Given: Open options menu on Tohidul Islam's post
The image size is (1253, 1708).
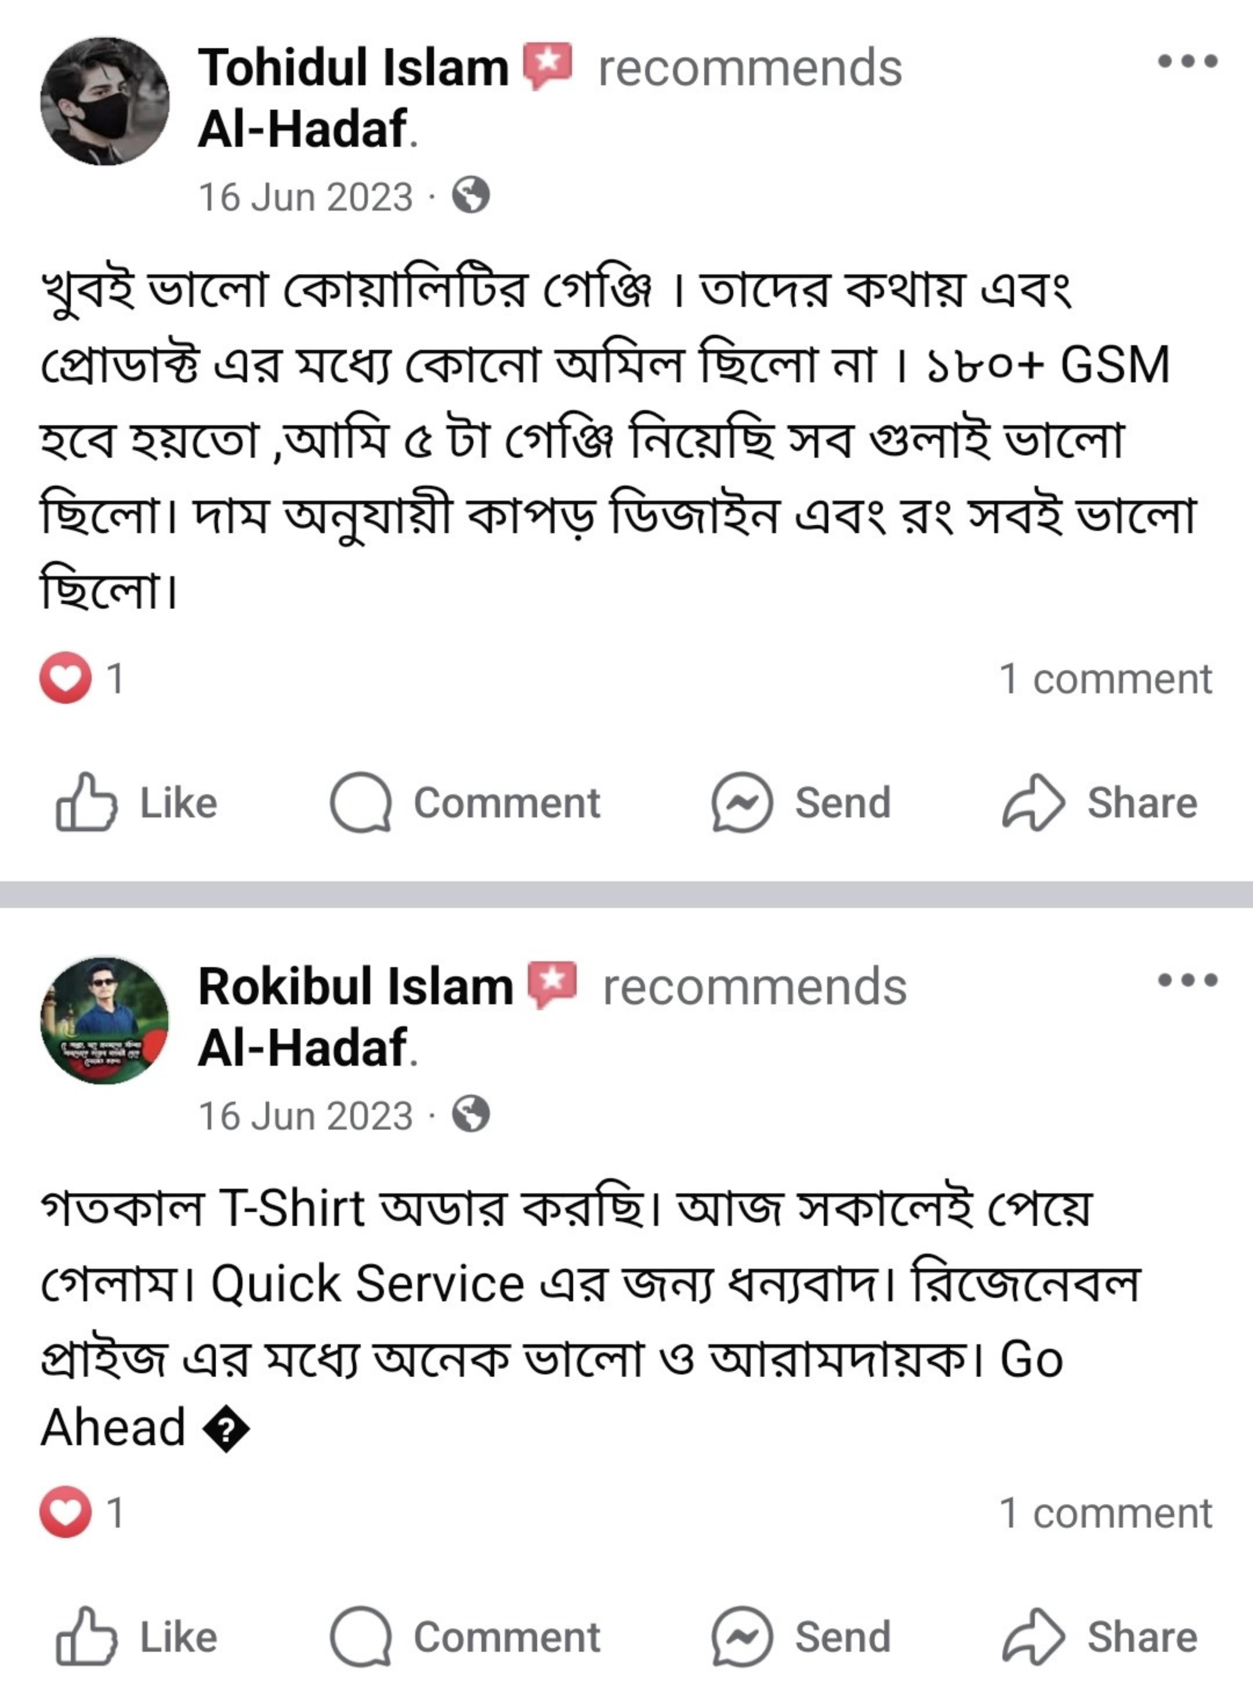Looking at the screenshot, I should click(x=1187, y=61).
